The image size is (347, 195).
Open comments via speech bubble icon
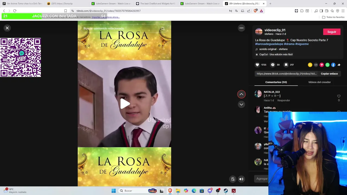273,65
